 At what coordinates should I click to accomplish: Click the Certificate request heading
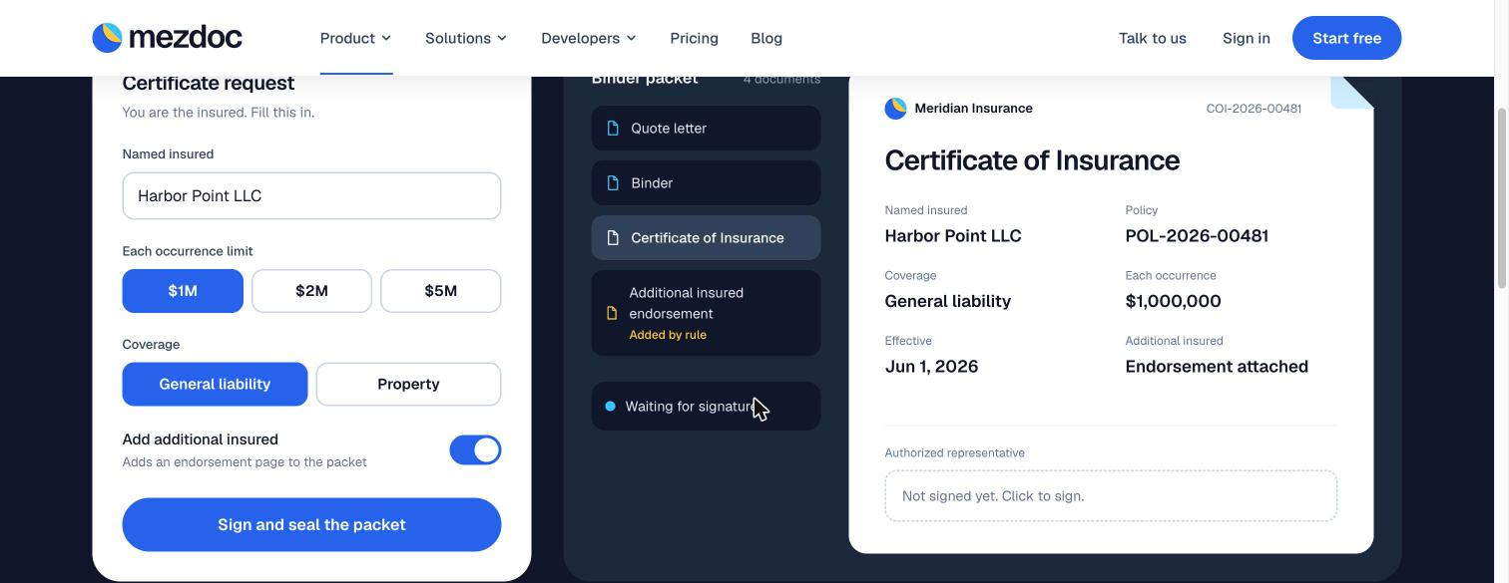pos(209,83)
